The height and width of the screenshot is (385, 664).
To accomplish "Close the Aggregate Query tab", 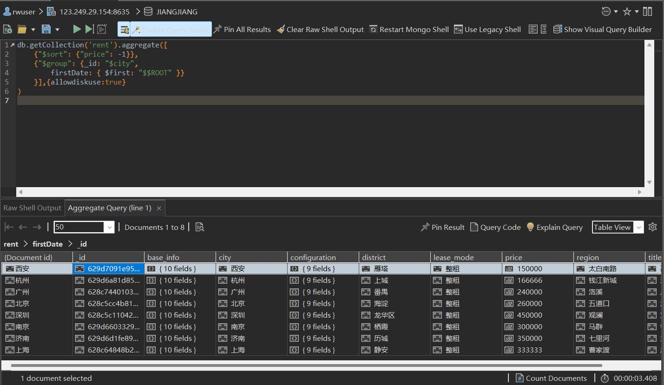I will (x=159, y=209).
